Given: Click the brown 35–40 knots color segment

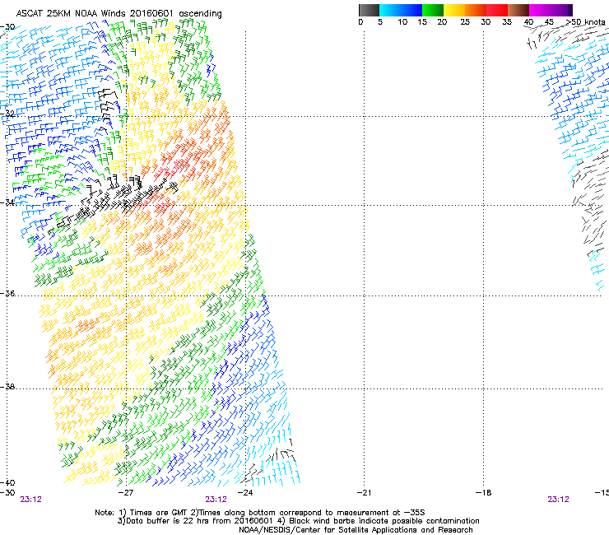Looking at the screenshot, I should (x=518, y=10).
